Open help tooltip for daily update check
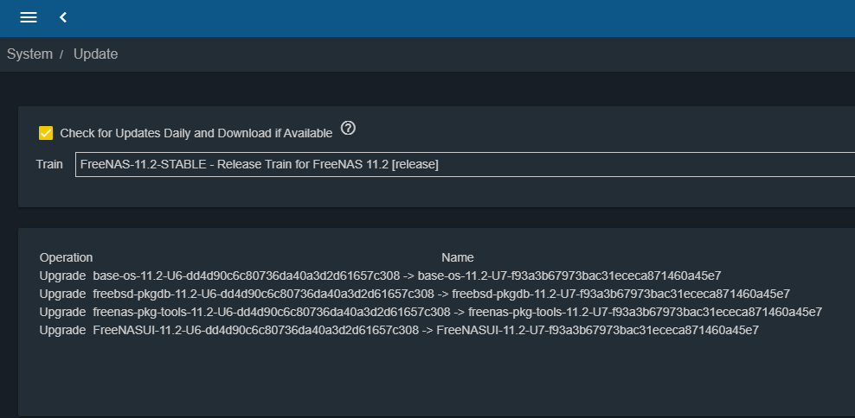Viewport: 855px width, 418px height. click(x=348, y=129)
